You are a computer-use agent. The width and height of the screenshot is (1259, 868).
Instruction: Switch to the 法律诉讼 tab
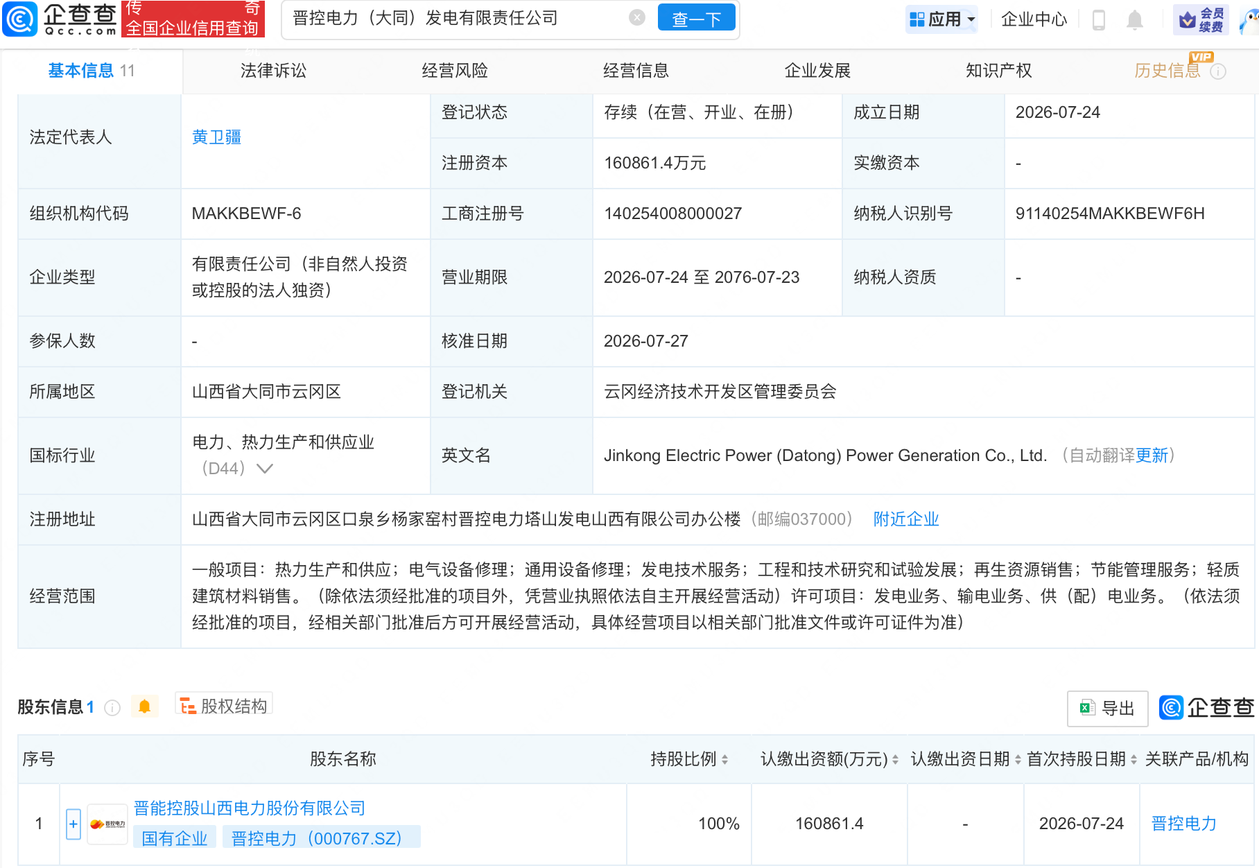click(273, 71)
